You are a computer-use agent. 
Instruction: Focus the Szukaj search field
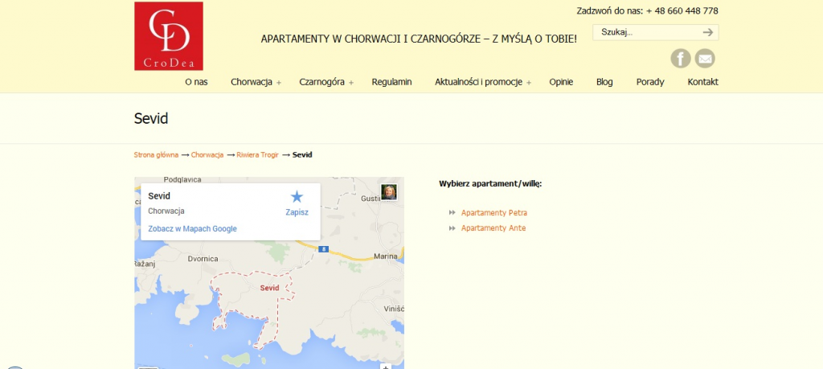click(645, 32)
